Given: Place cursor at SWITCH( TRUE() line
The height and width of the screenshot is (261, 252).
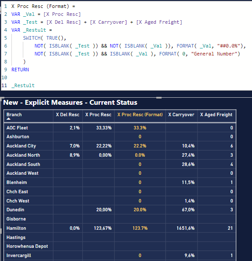Looking at the screenshot, I should 44,38.
